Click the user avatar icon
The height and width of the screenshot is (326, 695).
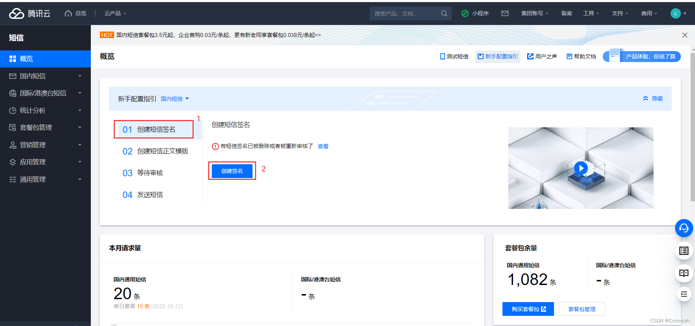pos(675,13)
